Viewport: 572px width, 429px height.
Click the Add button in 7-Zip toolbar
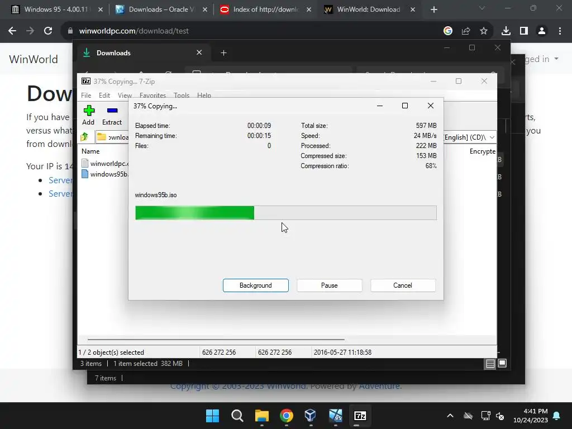[88, 115]
